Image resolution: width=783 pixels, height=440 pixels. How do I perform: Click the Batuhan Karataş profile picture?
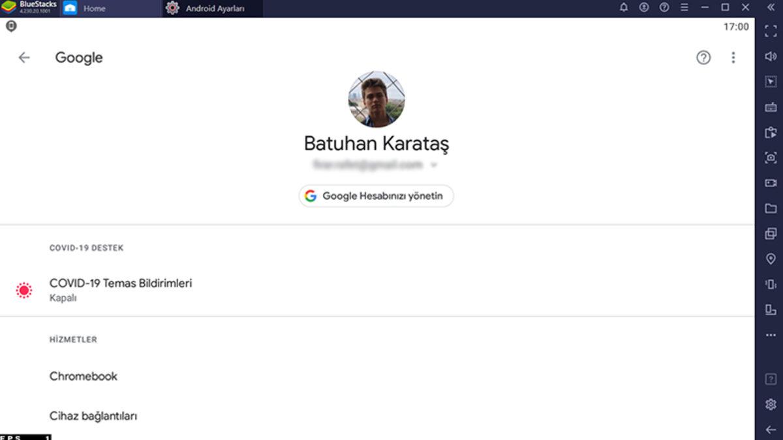pyautogui.click(x=376, y=100)
